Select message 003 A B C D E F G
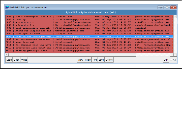The image size is (182, 124). (89, 22)
